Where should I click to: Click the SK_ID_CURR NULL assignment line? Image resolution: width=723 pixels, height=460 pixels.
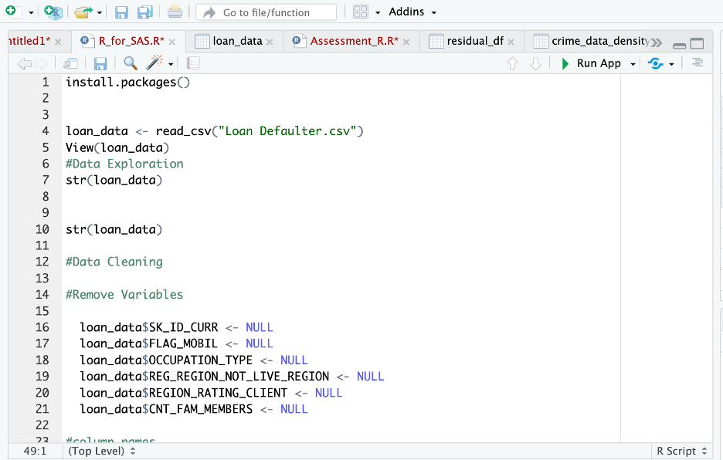pyautogui.click(x=177, y=327)
